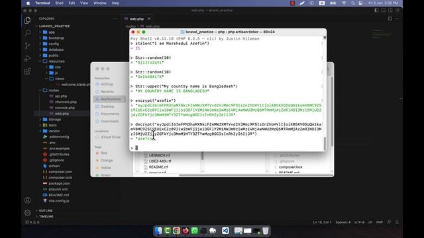Open the Help menu
Image resolution: width=424 pixels, height=238 pixels.
(115, 3)
